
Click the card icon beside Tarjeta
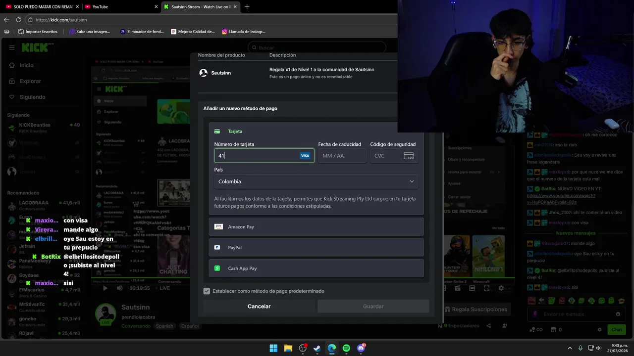217,132
